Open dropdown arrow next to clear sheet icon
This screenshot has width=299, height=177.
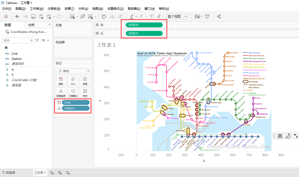95,16
